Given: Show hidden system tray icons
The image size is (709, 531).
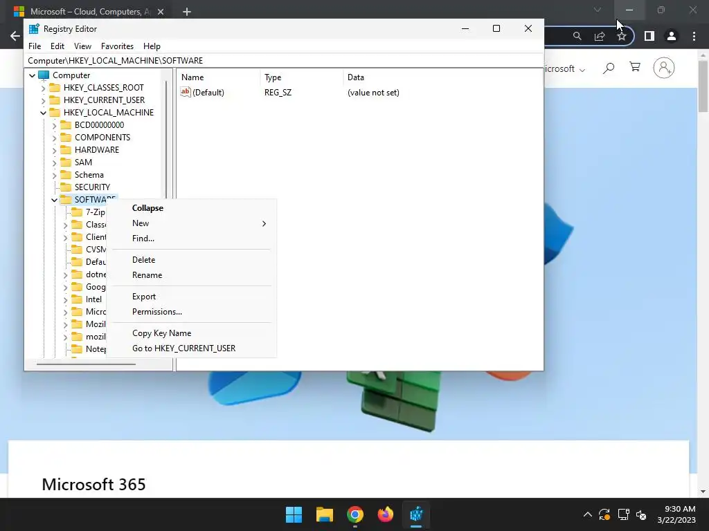Looking at the screenshot, I should point(587,514).
